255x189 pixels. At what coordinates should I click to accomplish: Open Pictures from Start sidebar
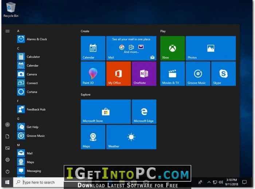(8, 148)
